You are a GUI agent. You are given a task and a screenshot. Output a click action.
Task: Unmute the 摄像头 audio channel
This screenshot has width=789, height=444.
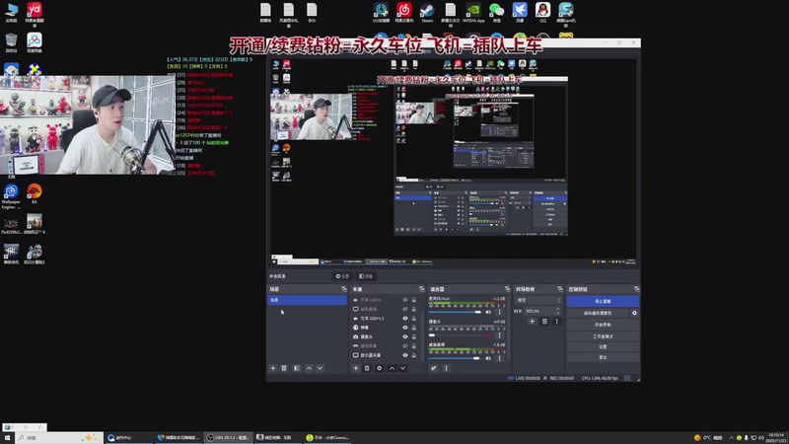click(x=488, y=334)
